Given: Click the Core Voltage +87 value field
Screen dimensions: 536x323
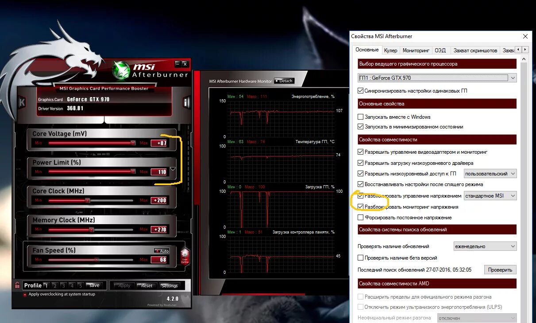Looking at the screenshot, I should (159, 143).
